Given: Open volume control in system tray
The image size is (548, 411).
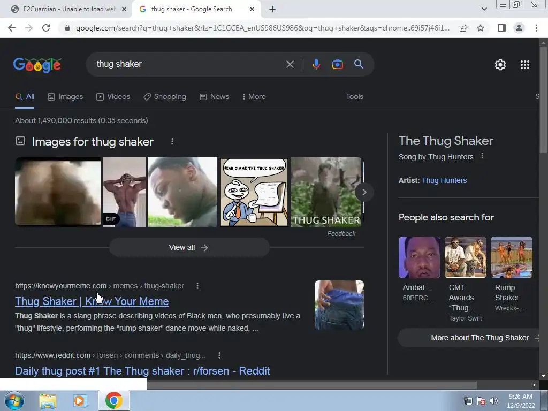Looking at the screenshot, I should (493, 401).
